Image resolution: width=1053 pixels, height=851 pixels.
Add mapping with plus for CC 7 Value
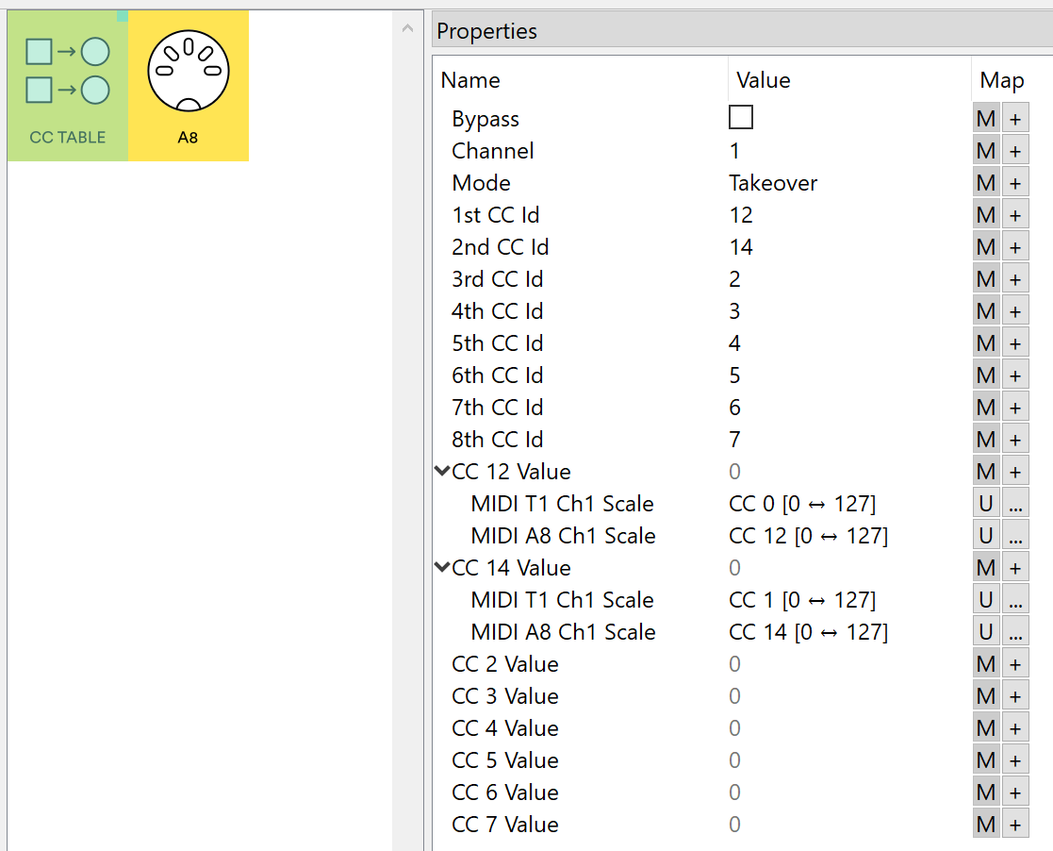[x=1015, y=825]
